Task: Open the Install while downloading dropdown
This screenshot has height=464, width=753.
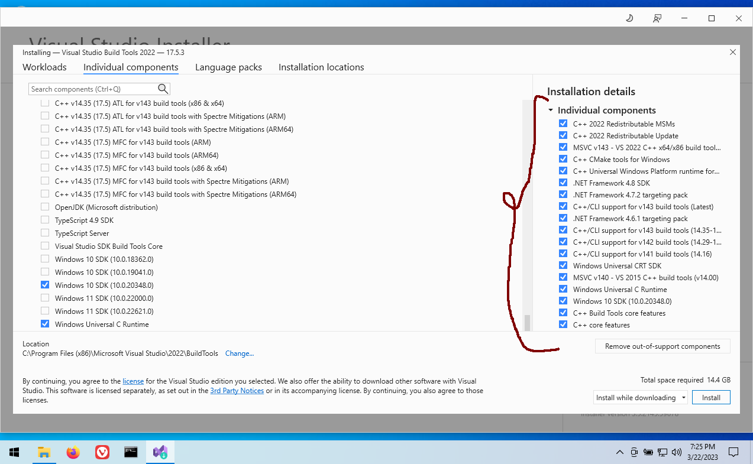Action: click(641, 398)
